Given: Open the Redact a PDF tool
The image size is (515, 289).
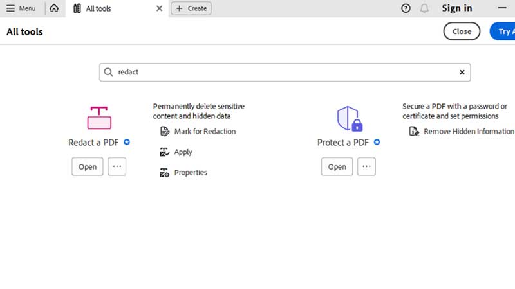Looking at the screenshot, I should click(x=88, y=166).
